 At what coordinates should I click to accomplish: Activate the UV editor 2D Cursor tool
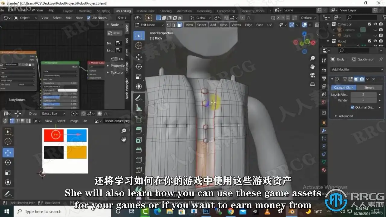click(x=8, y=141)
